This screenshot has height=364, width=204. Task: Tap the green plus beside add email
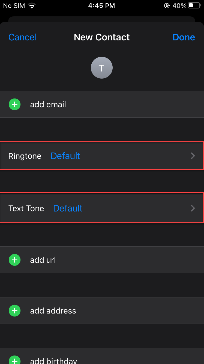tap(15, 105)
